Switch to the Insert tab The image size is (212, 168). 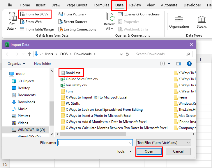tap(41, 5)
